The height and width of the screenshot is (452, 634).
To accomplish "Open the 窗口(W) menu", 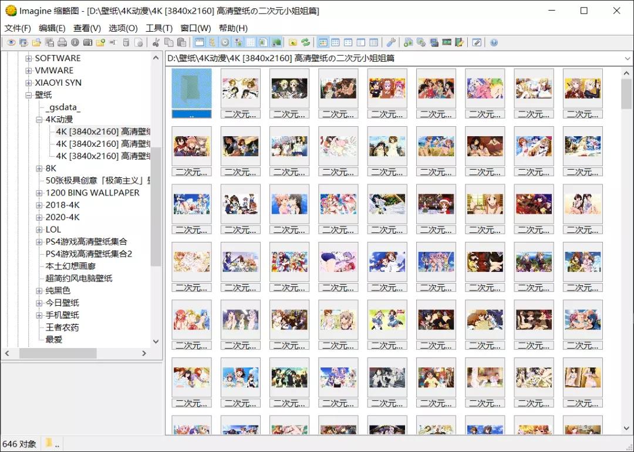I will pos(195,28).
